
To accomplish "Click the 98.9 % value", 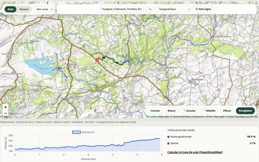I will tap(251, 137).
